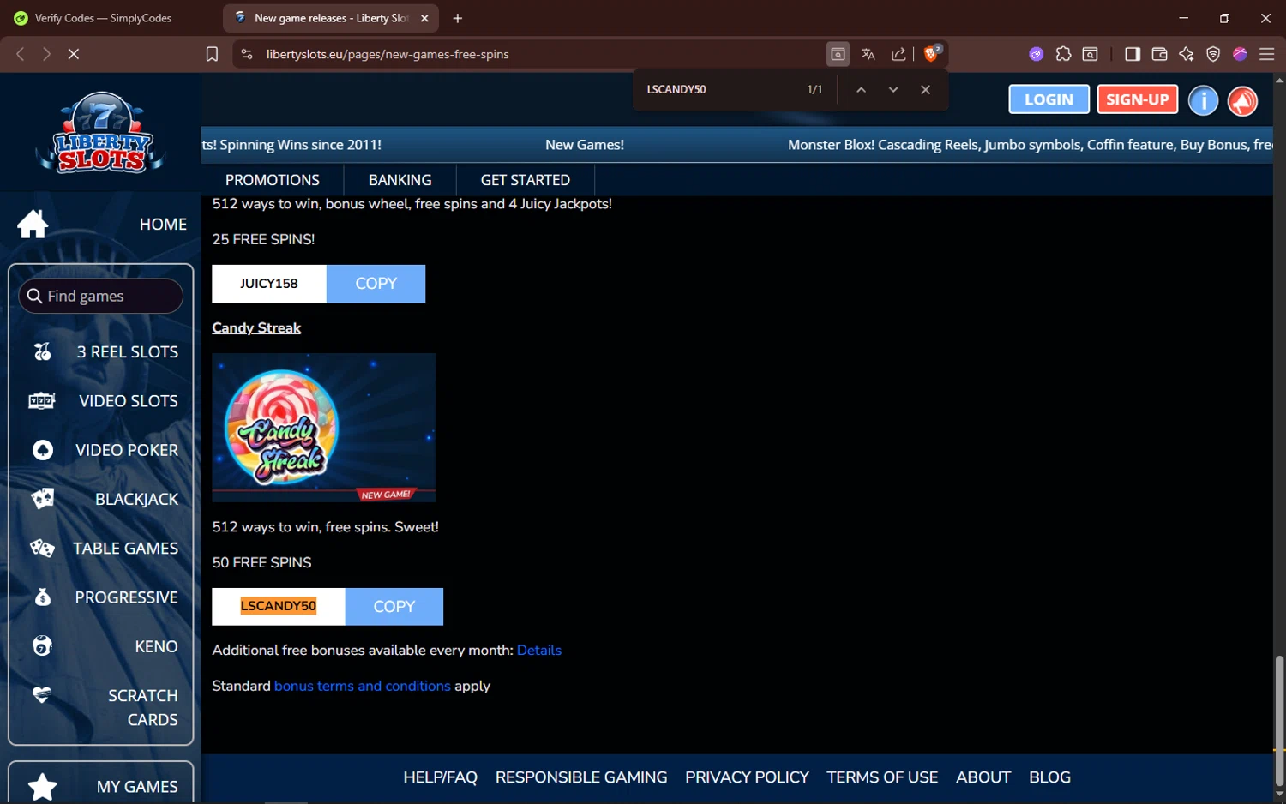The width and height of the screenshot is (1286, 804).
Task: Stop loading the page
Action: tap(74, 54)
